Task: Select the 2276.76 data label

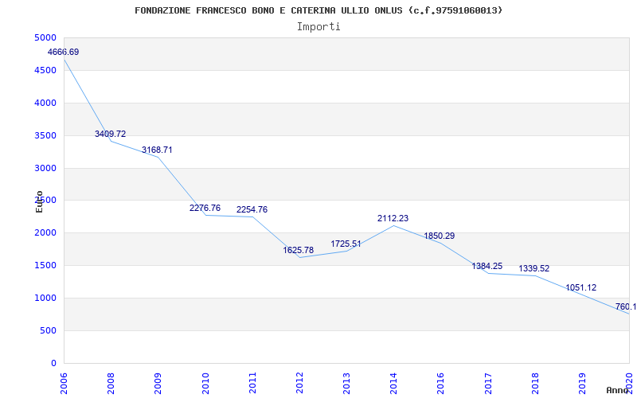Action: coord(205,208)
